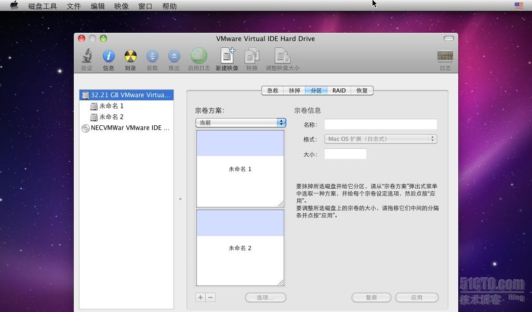532x312 pixels.
Task: Click the 选项… (Options) button
Action: click(x=265, y=297)
